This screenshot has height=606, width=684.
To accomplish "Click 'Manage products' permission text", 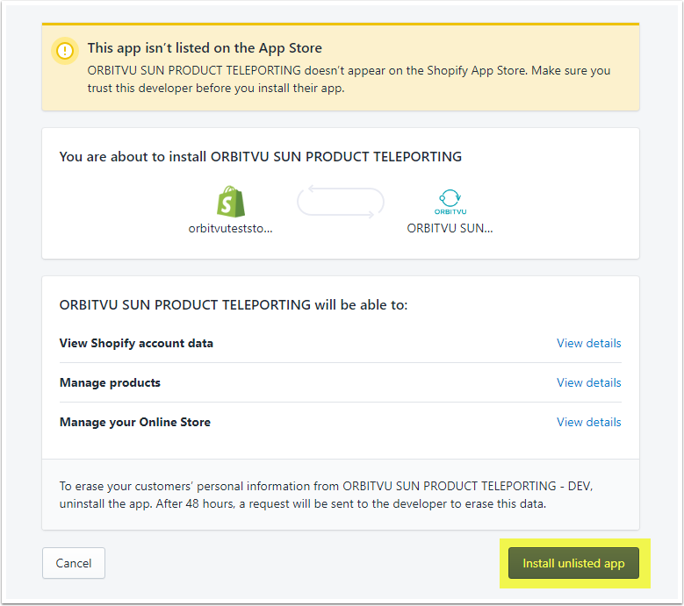I will click(110, 382).
